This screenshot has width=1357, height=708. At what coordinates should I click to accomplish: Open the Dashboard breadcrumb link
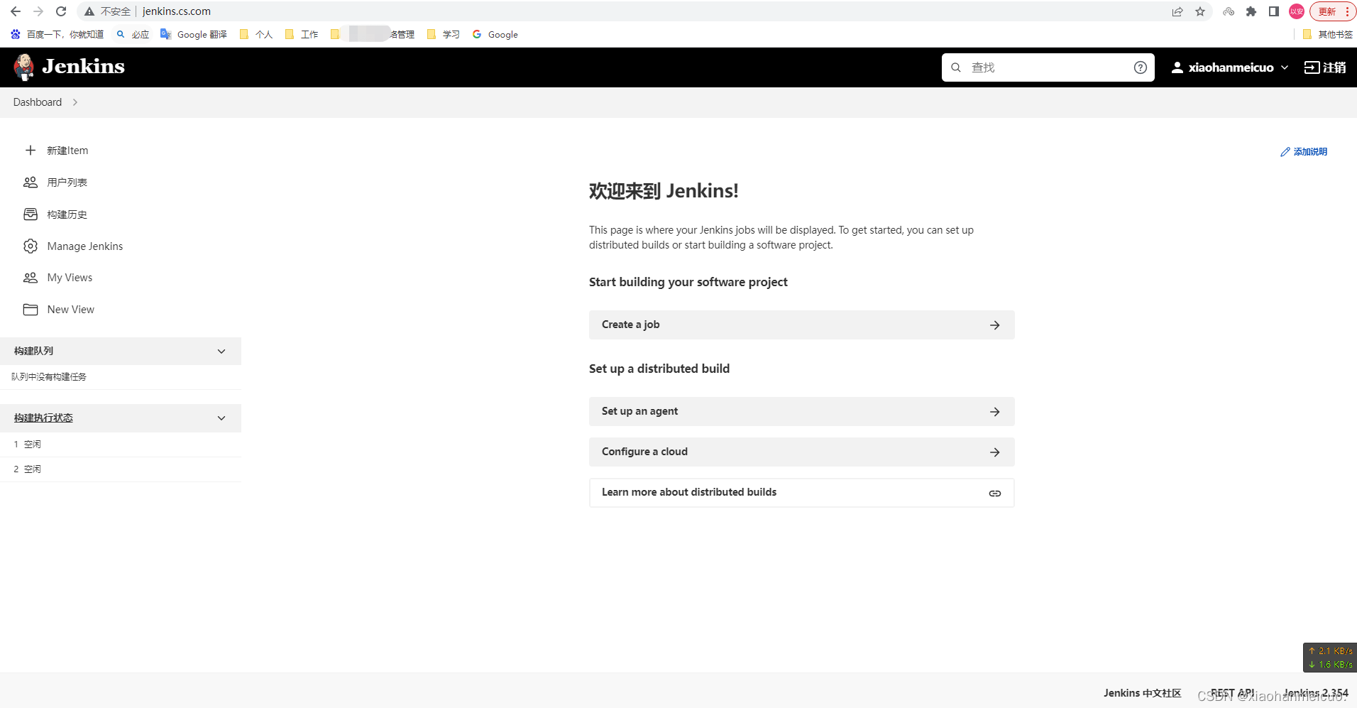point(38,102)
